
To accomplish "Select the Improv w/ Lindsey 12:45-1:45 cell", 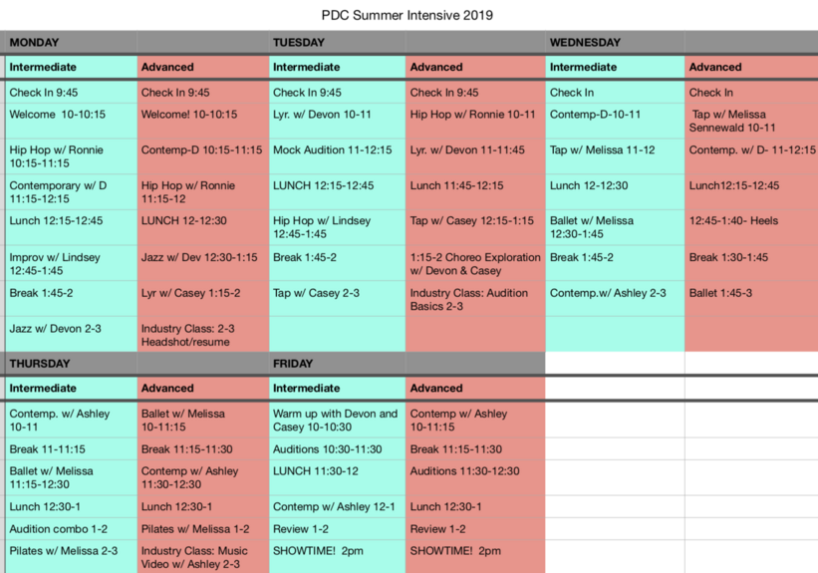I will 71,263.
